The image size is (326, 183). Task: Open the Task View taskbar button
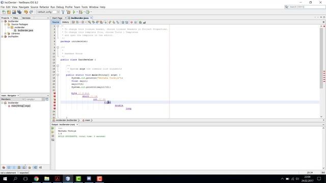point(25,178)
